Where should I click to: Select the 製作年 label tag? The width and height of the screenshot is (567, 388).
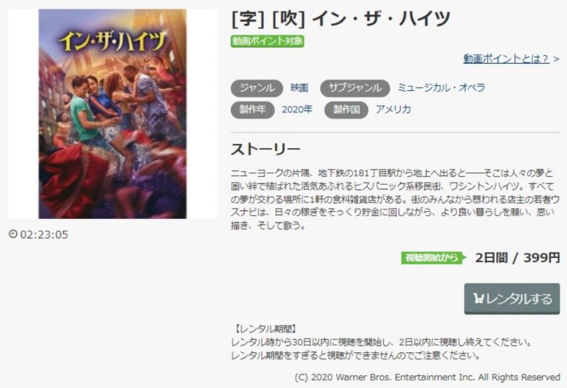click(253, 109)
